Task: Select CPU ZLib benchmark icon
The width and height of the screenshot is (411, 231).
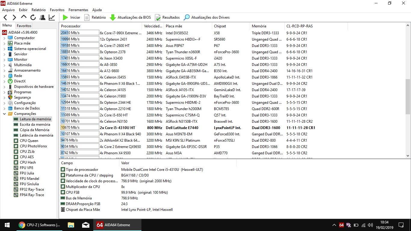Action: pyautogui.click(x=16, y=152)
